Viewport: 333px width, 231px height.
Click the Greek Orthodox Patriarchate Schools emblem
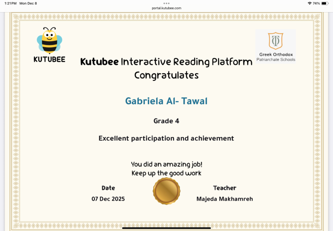click(x=275, y=40)
